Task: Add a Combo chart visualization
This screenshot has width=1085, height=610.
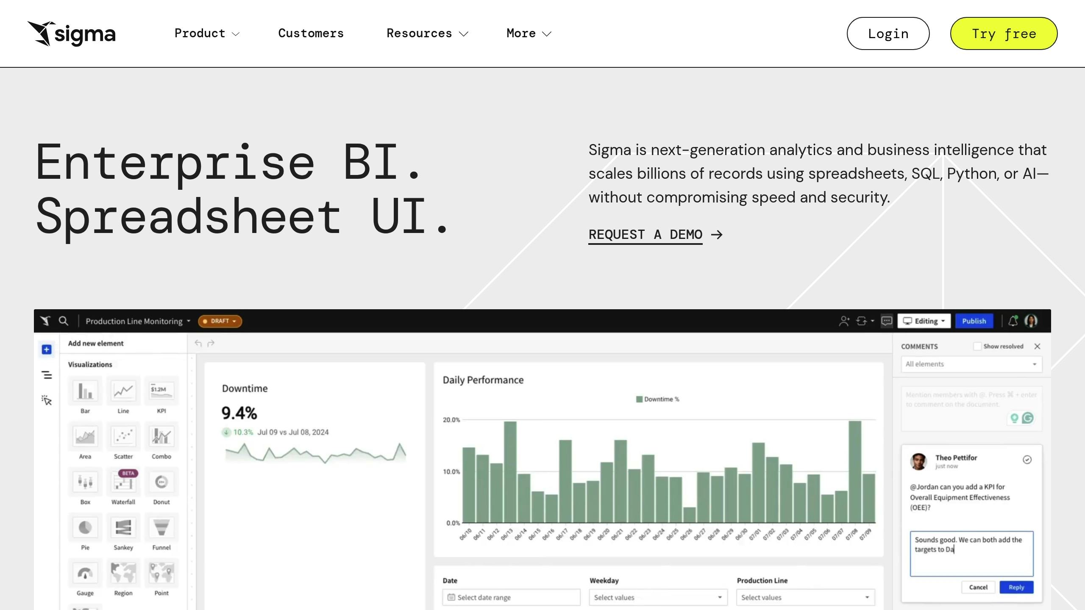Action: click(x=161, y=441)
